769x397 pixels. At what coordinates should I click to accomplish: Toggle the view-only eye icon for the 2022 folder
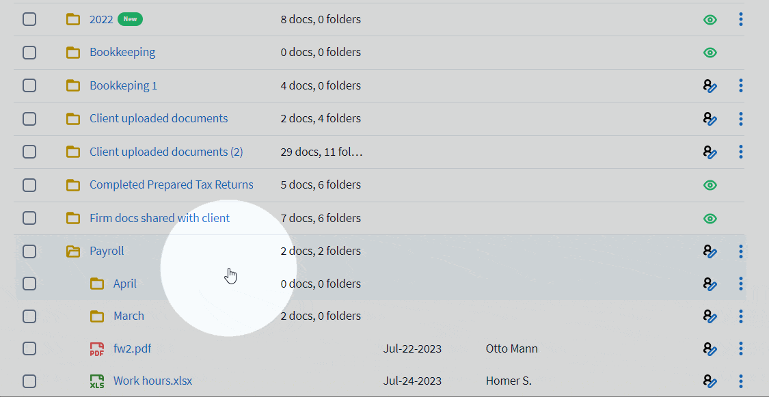pyautogui.click(x=710, y=20)
